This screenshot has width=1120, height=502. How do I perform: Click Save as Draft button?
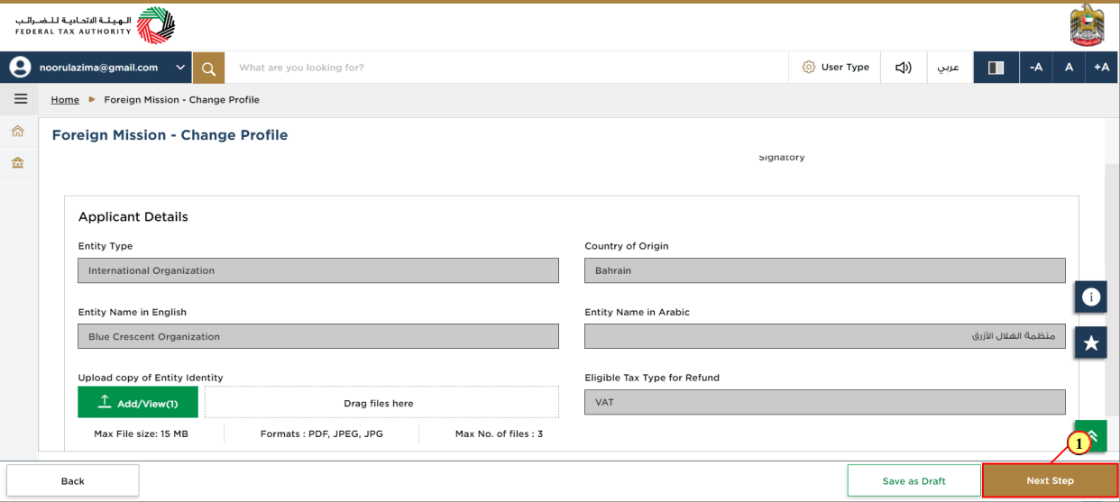pos(913,480)
